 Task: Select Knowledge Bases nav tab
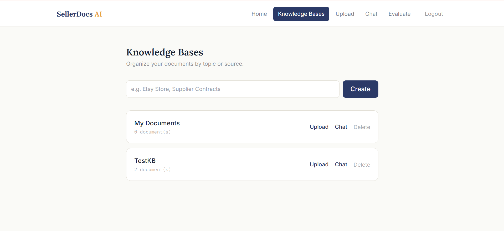[301, 14]
